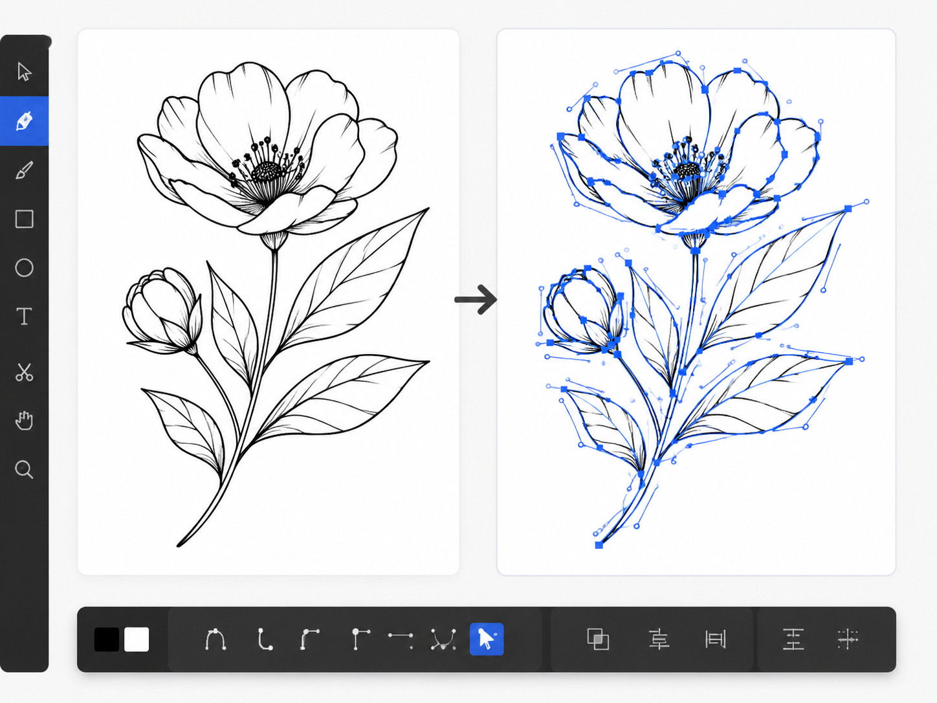Click the white color swatch

pos(137,640)
